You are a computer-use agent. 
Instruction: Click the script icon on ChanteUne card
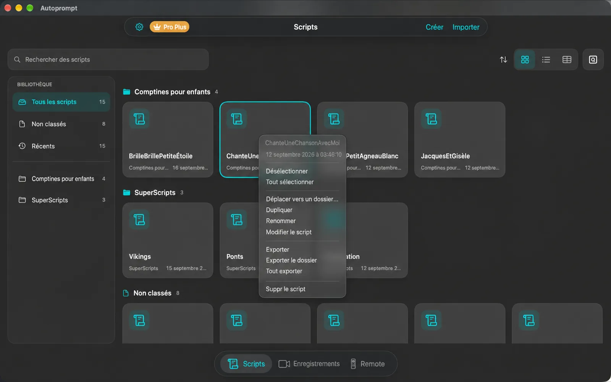click(237, 119)
